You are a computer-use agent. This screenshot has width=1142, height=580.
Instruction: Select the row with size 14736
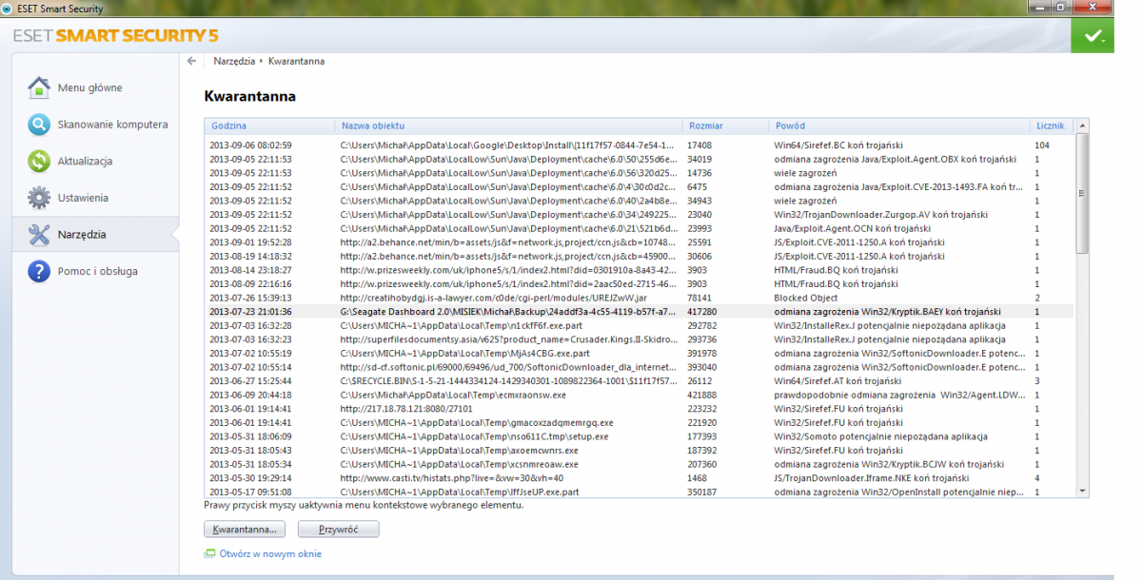640,173
